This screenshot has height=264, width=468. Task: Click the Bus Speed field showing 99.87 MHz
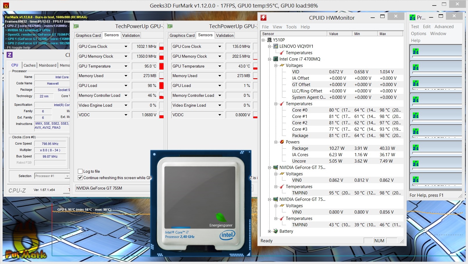[50, 156]
